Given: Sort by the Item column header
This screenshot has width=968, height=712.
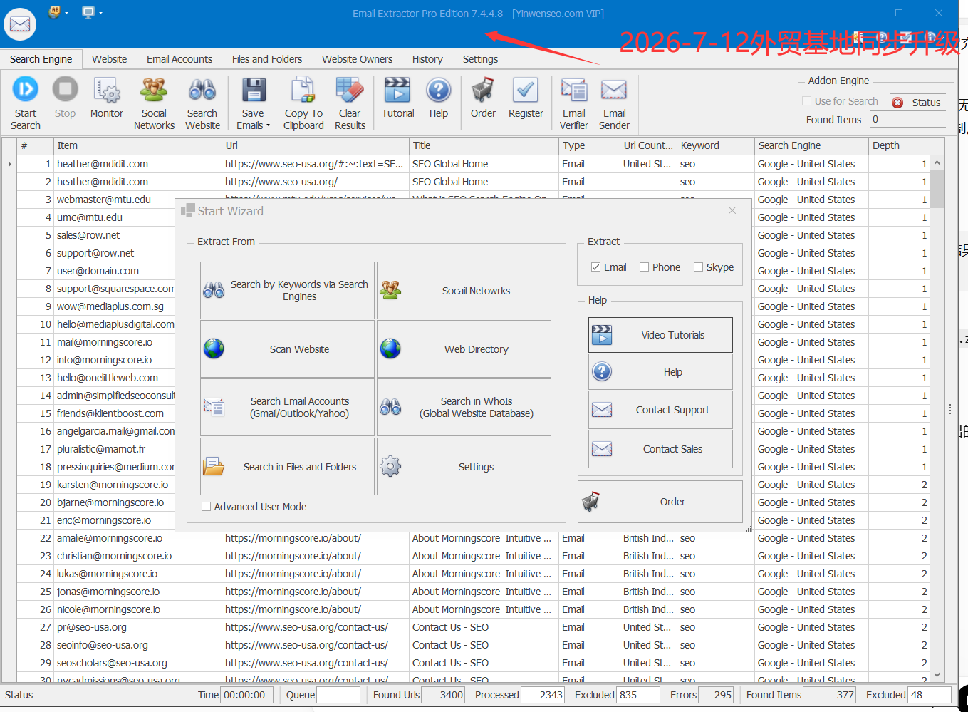Looking at the screenshot, I should pos(138,145).
